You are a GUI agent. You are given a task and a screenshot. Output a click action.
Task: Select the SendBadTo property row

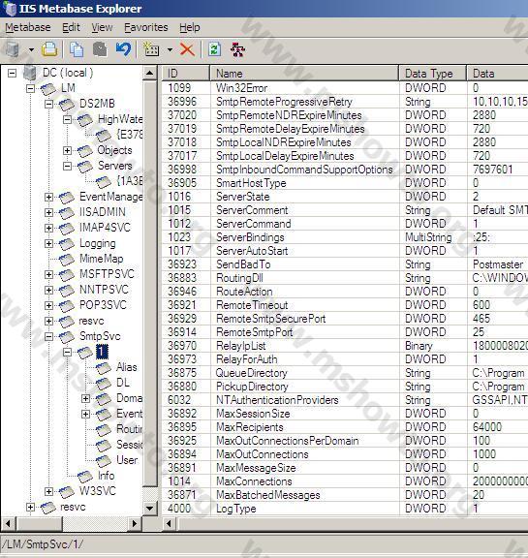[x=345, y=264]
